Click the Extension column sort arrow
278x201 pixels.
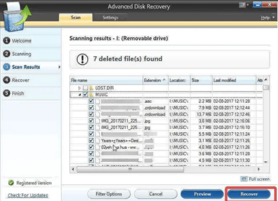click(164, 80)
